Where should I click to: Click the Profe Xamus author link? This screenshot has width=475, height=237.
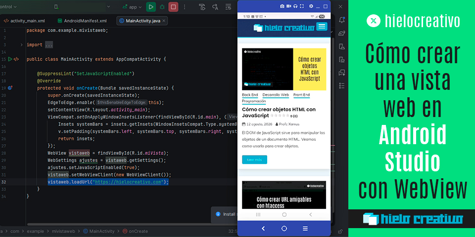(x=288, y=124)
